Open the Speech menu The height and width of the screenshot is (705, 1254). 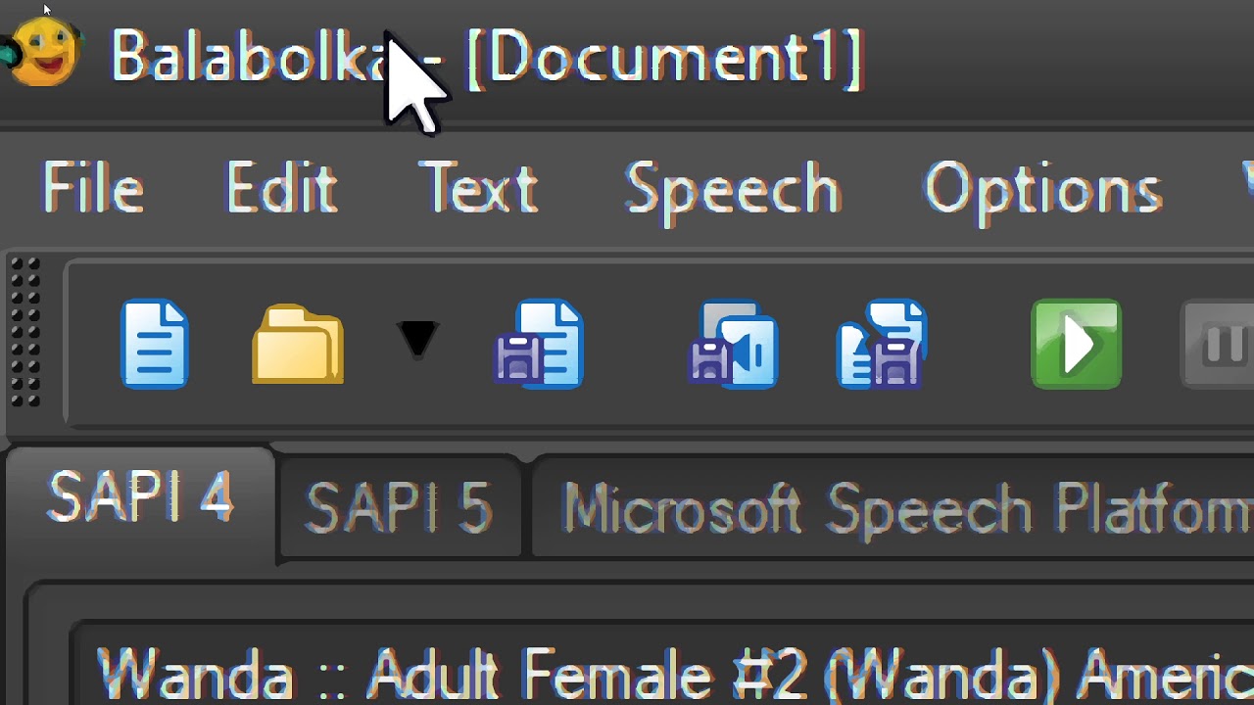[733, 188]
